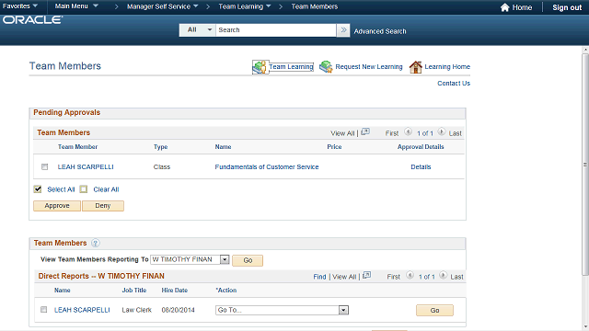Click the Request New Learning icon
Screen dimensions: 589x331
pos(326,67)
